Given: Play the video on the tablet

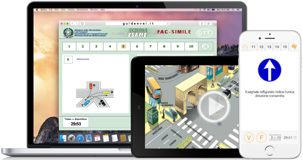Looking at the screenshot, I should (x=214, y=107).
